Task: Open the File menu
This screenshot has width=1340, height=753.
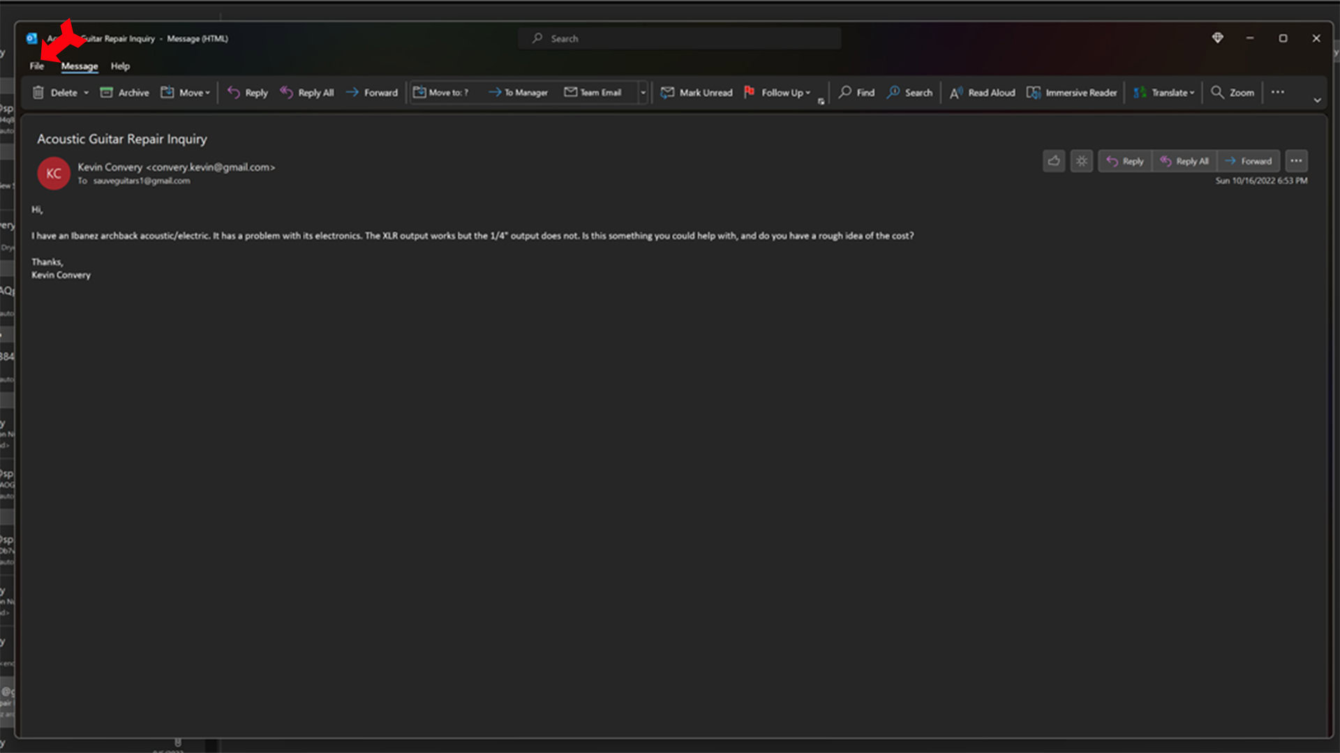Action: coord(37,66)
